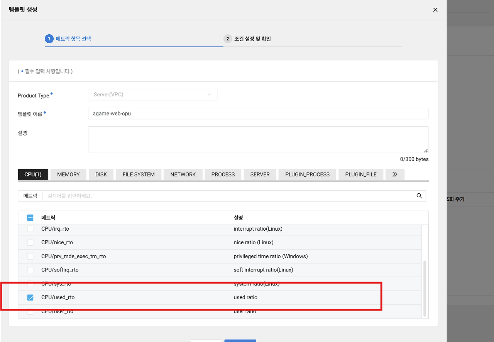Screen dimensions: 494x342
Task: Click the 메트릭 search label button
Action: pos(30,196)
